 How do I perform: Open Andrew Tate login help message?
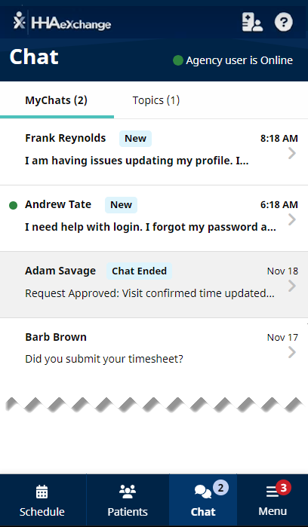pyautogui.click(x=150, y=227)
